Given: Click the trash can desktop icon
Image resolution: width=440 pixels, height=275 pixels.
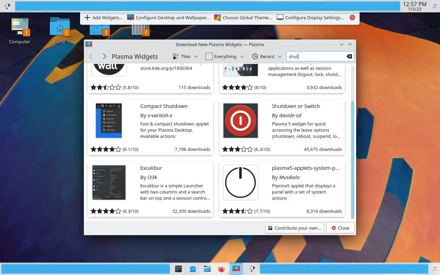Looking at the screenshot, I should [141, 30].
